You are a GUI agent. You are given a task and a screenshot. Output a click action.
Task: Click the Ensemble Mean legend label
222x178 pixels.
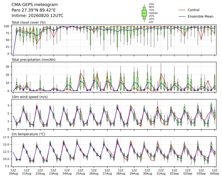(x=201, y=16)
